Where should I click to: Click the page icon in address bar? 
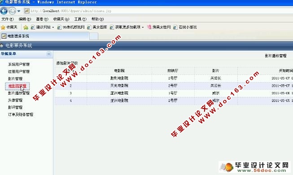[x=27, y=11]
